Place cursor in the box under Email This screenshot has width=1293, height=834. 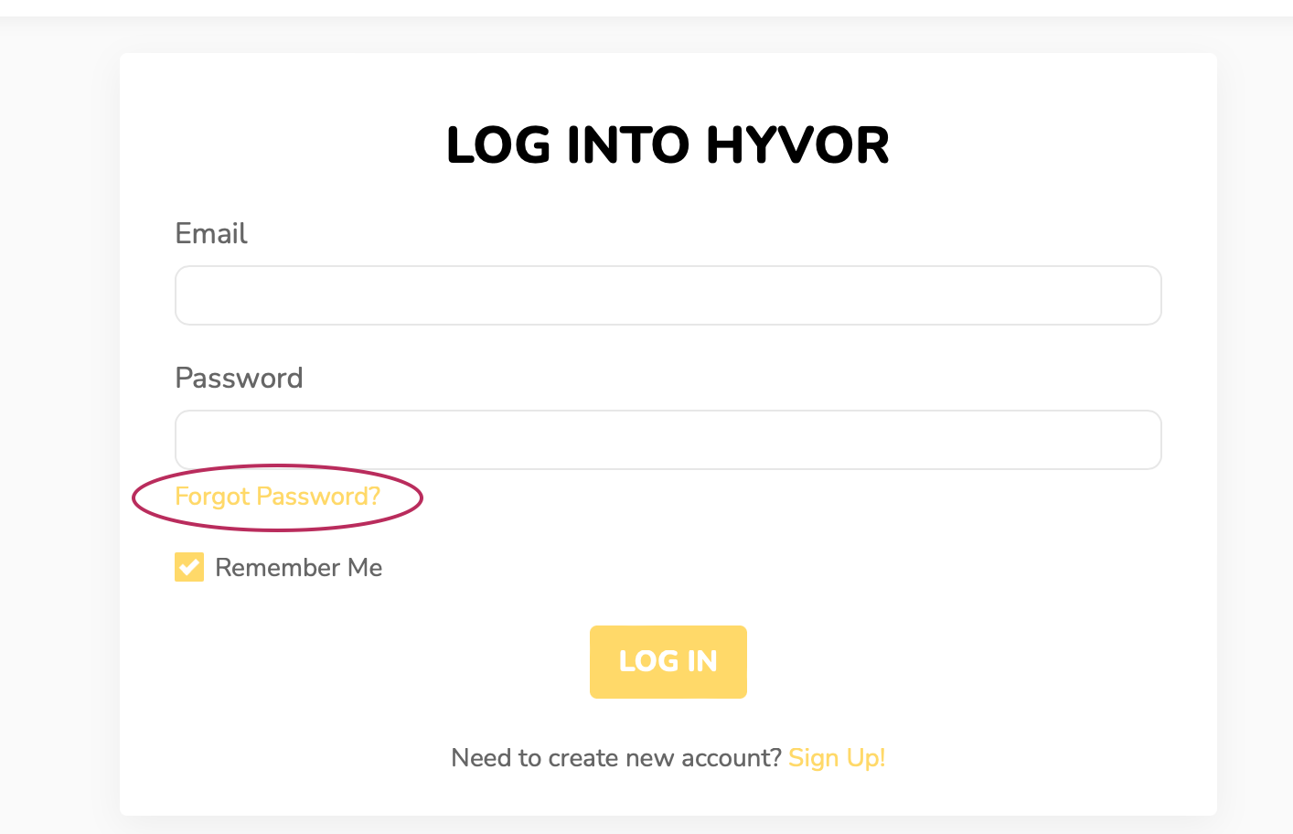point(668,295)
